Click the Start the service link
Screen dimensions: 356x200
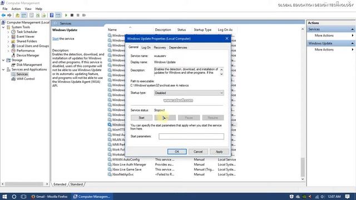[56, 39]
